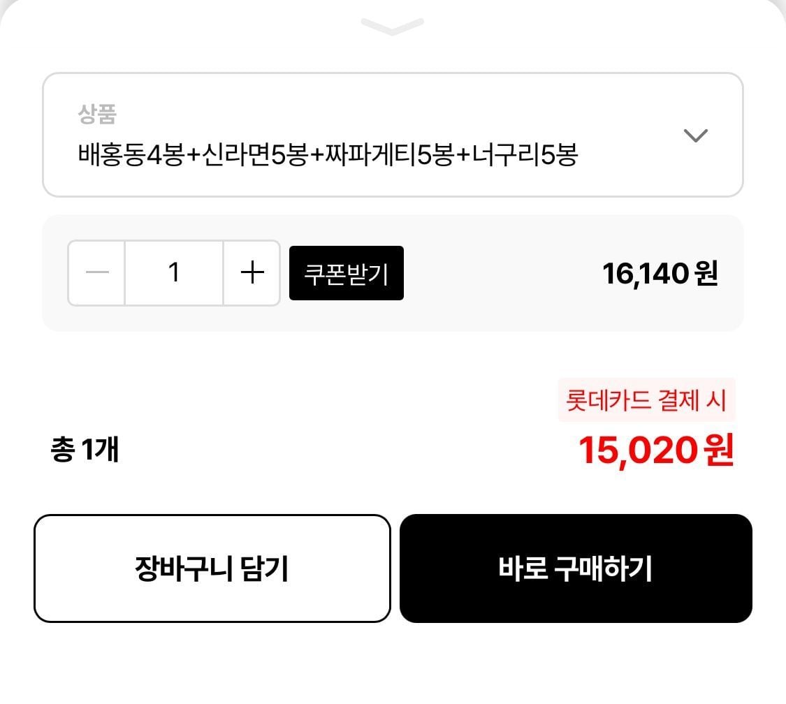
Task: Decrease quantity with the minus icon
Action: (x=97, y=273)
